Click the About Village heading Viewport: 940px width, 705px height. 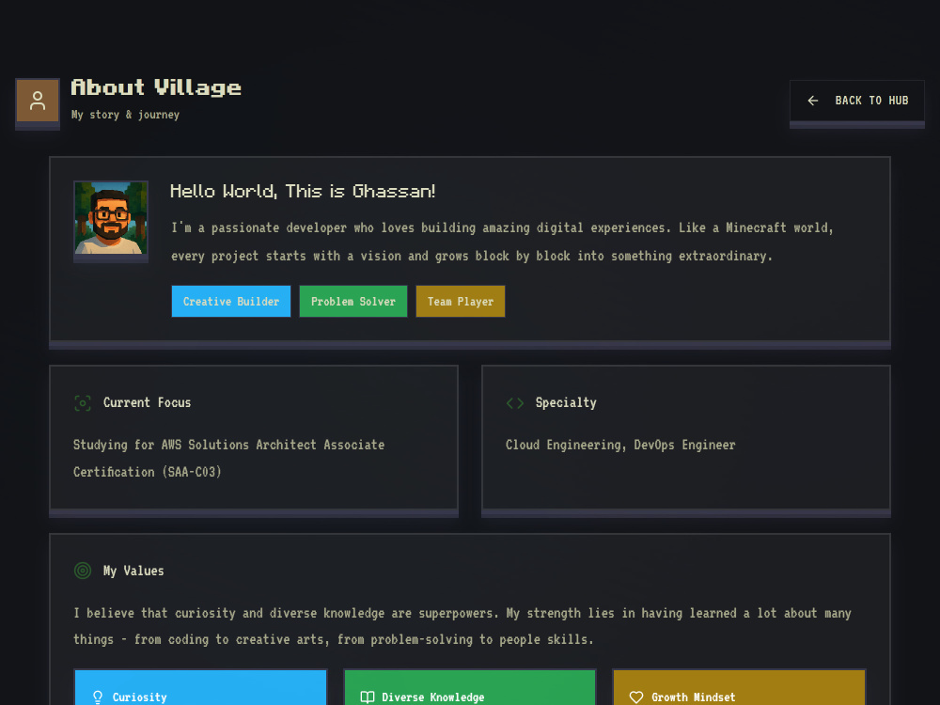point(156,87)
